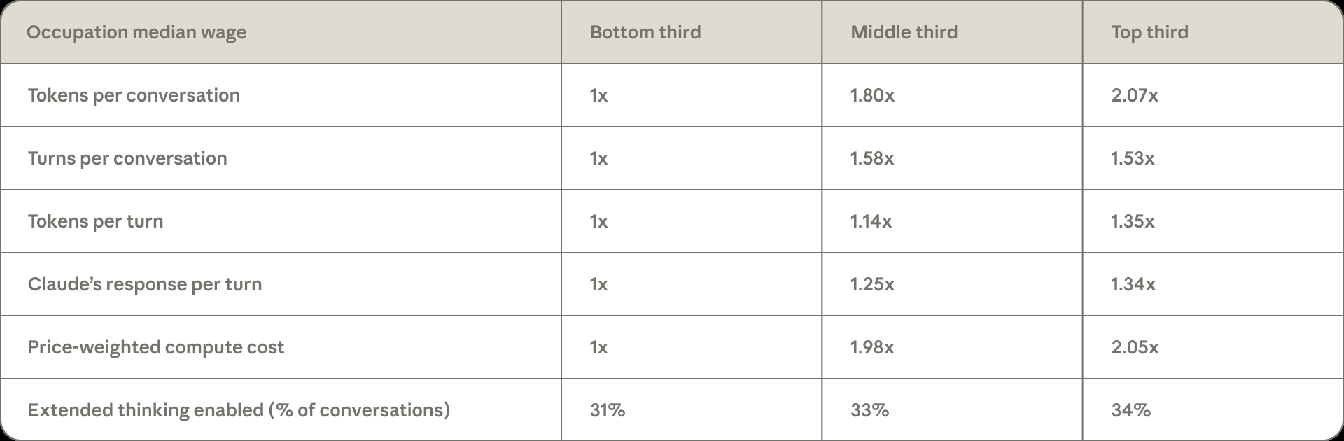Select the "Middle third" column header
Screen dimensions: 1344x441
pos(904,33)
